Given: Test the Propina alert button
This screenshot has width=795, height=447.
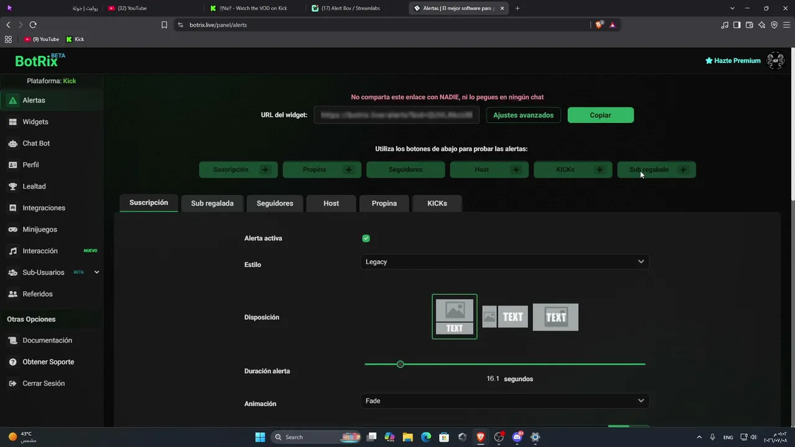Looking at the screenshot, I should [322, 169].
